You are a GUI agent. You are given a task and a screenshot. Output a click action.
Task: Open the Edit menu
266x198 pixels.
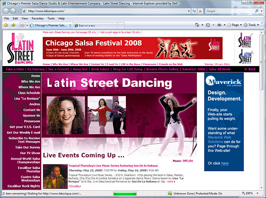[15, 18]
